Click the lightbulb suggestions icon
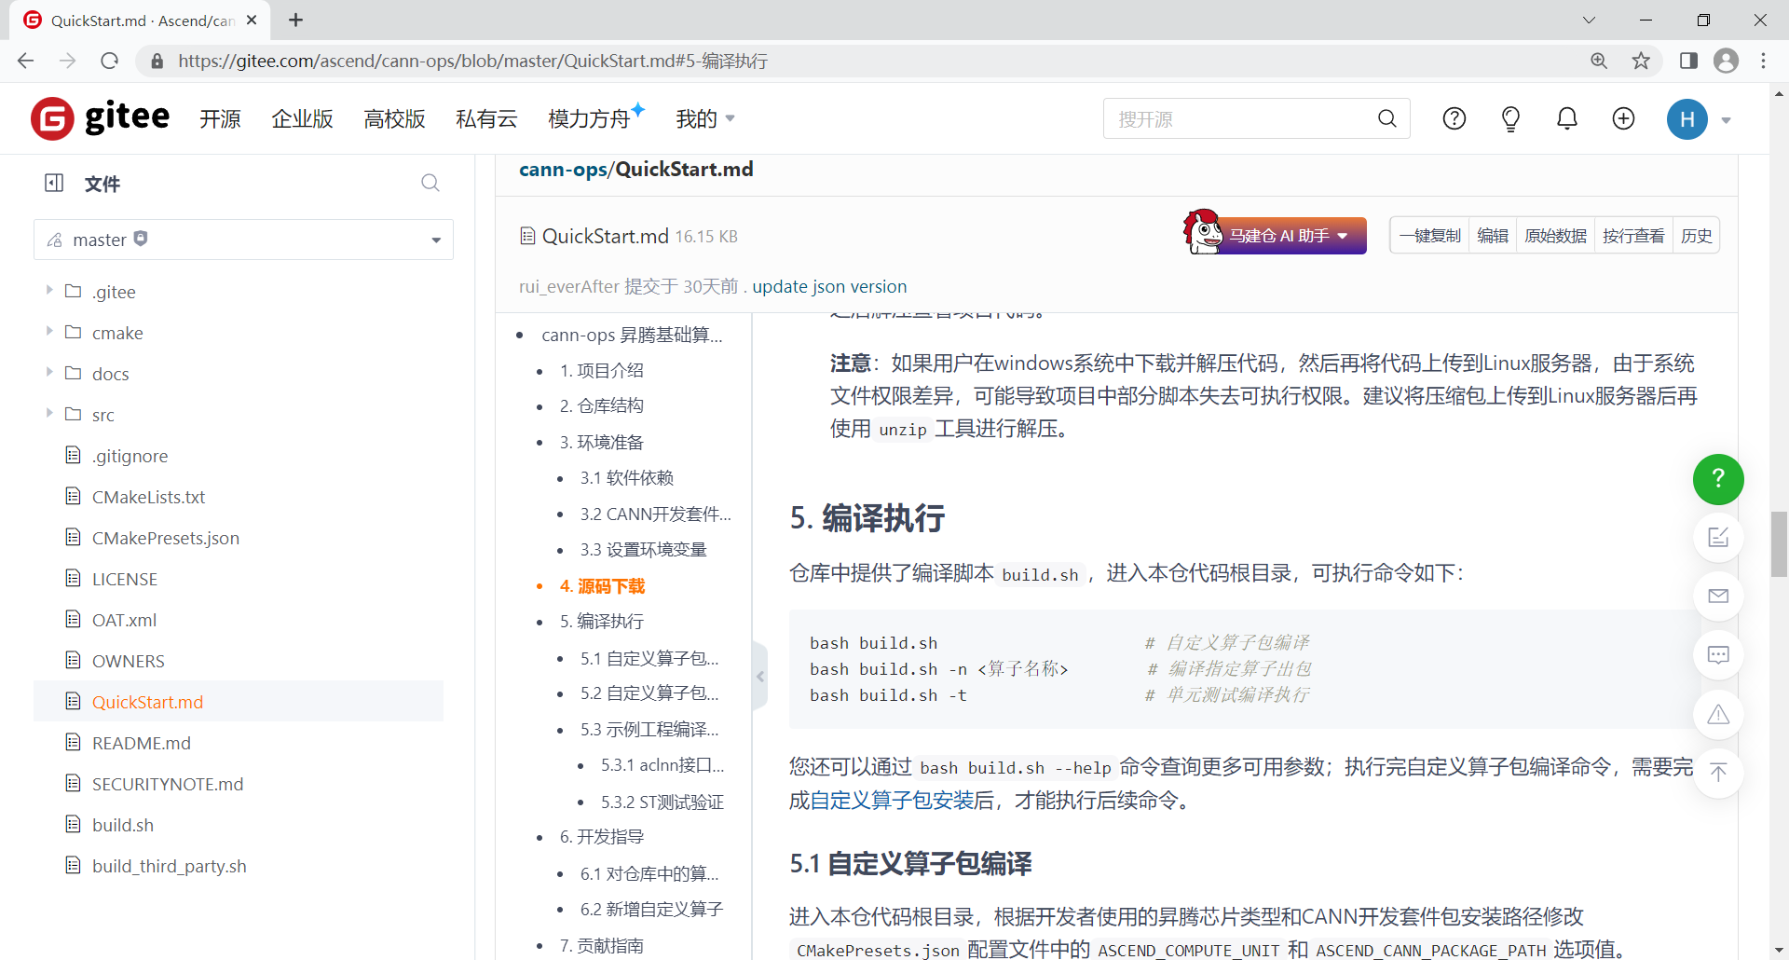Viewport: 1789px width, 960px height. click(x=1510, y=118)
